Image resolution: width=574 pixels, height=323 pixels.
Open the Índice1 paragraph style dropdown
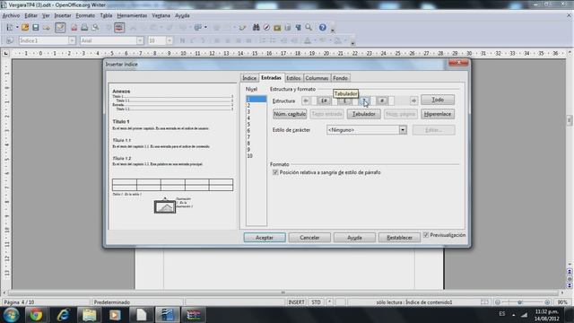tap(72, 40)
